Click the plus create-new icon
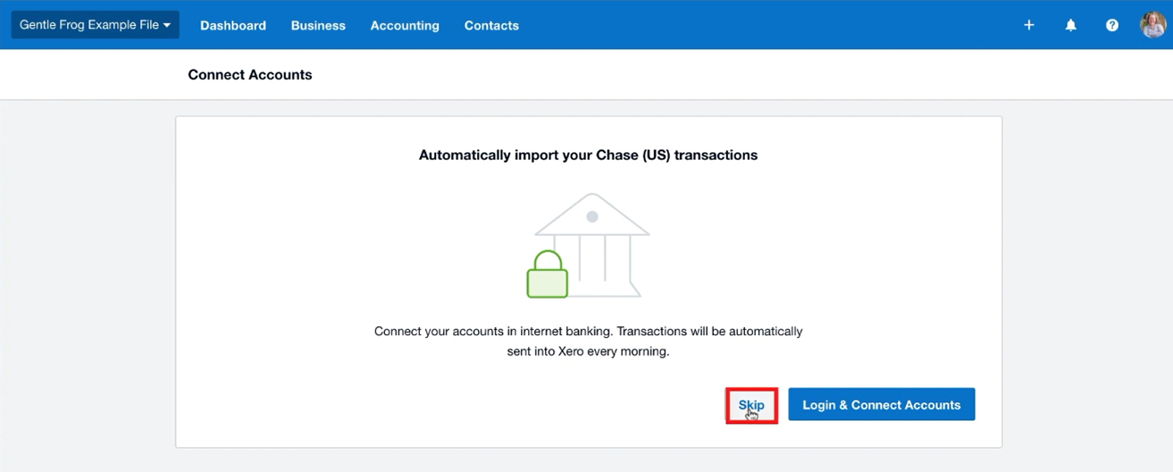This screenshot has width=1173, height=472. point(1029,25)
